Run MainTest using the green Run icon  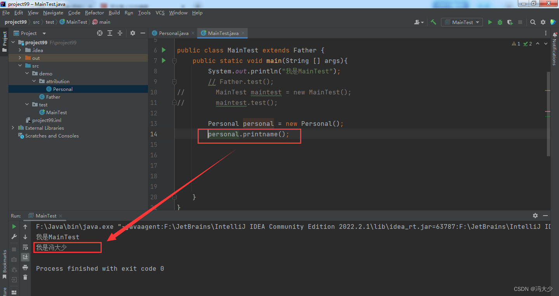490,22
